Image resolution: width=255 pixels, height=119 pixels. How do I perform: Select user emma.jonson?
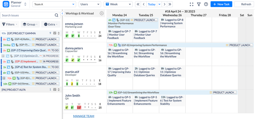74,24
